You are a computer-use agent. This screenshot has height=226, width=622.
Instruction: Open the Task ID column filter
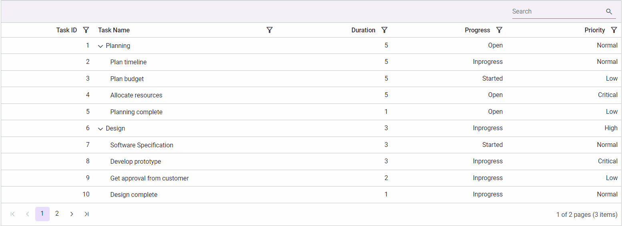[x=86, y=30]
